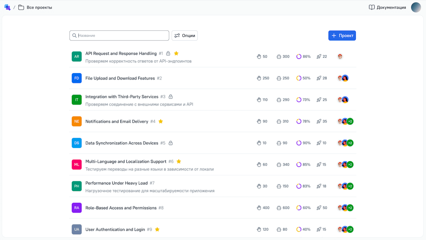This screenshot has height=240, width=426.
Task: Click the ML project badge
Action: pyautogui.click(x=77, y=164)
